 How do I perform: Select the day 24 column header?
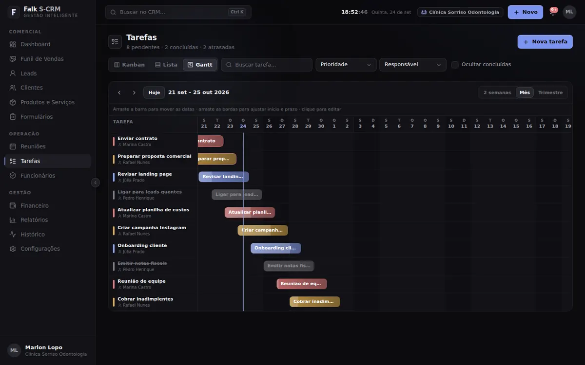[243, 124]
